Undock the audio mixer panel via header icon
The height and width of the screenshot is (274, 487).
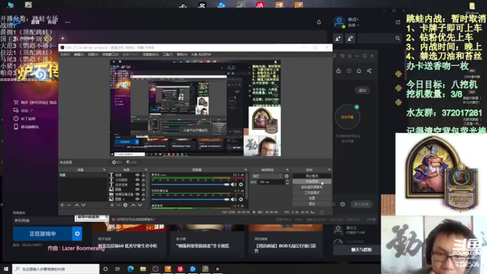[245, 170]
